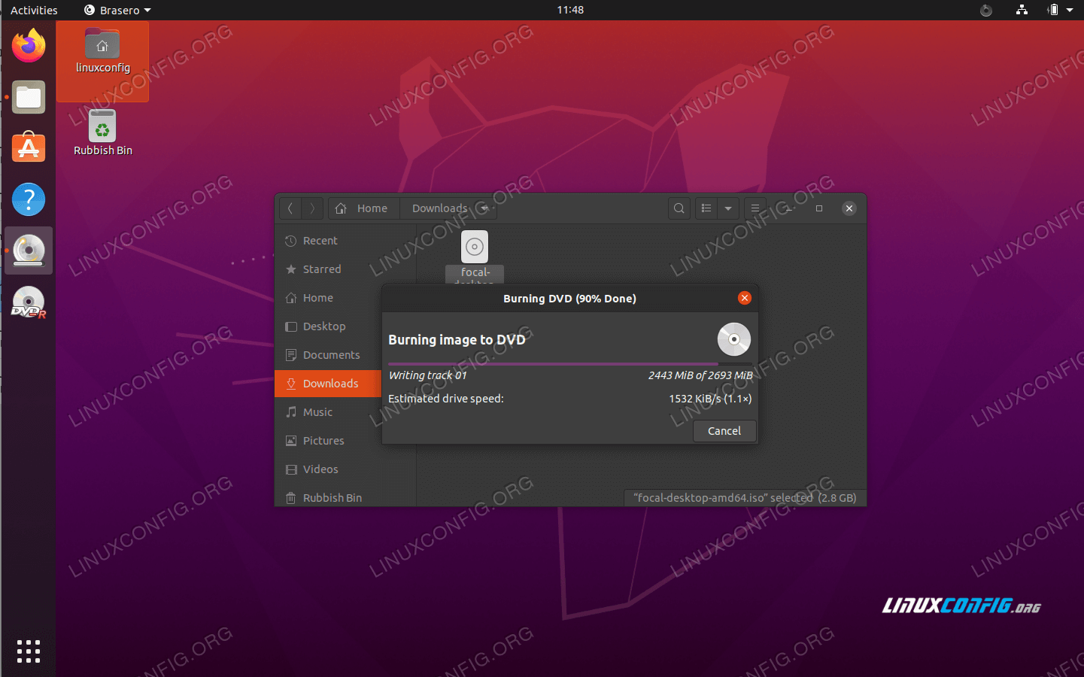
Task: Open the Files app in dock
Action: tap(29, 97)
